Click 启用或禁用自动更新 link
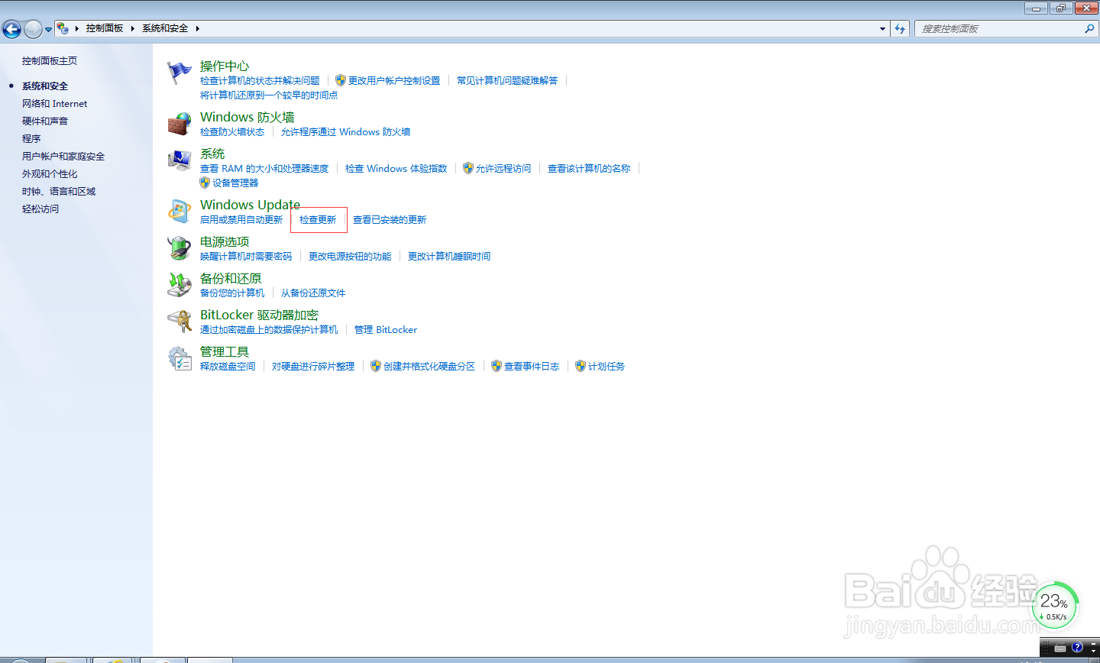The image size is (1100, 663). (241, 219)
